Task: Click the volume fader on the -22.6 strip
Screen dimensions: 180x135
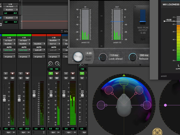Action: (4, 98)
